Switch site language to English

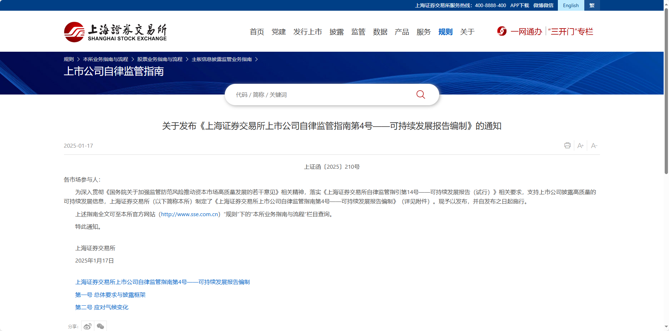point(571,5)
